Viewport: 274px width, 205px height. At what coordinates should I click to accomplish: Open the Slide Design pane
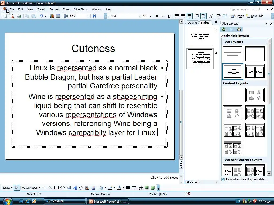coord(237,16)
